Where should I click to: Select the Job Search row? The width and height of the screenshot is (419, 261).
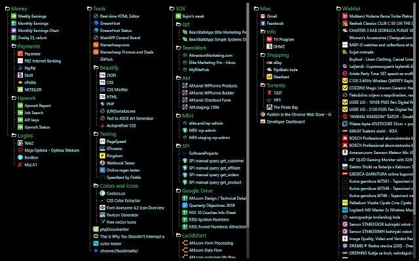coord(31,113)
